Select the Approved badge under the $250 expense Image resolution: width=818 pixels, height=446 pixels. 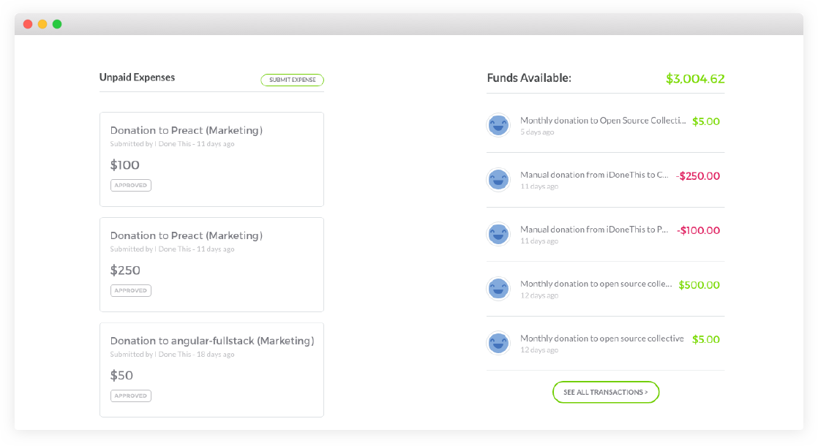tap(131, 290)
